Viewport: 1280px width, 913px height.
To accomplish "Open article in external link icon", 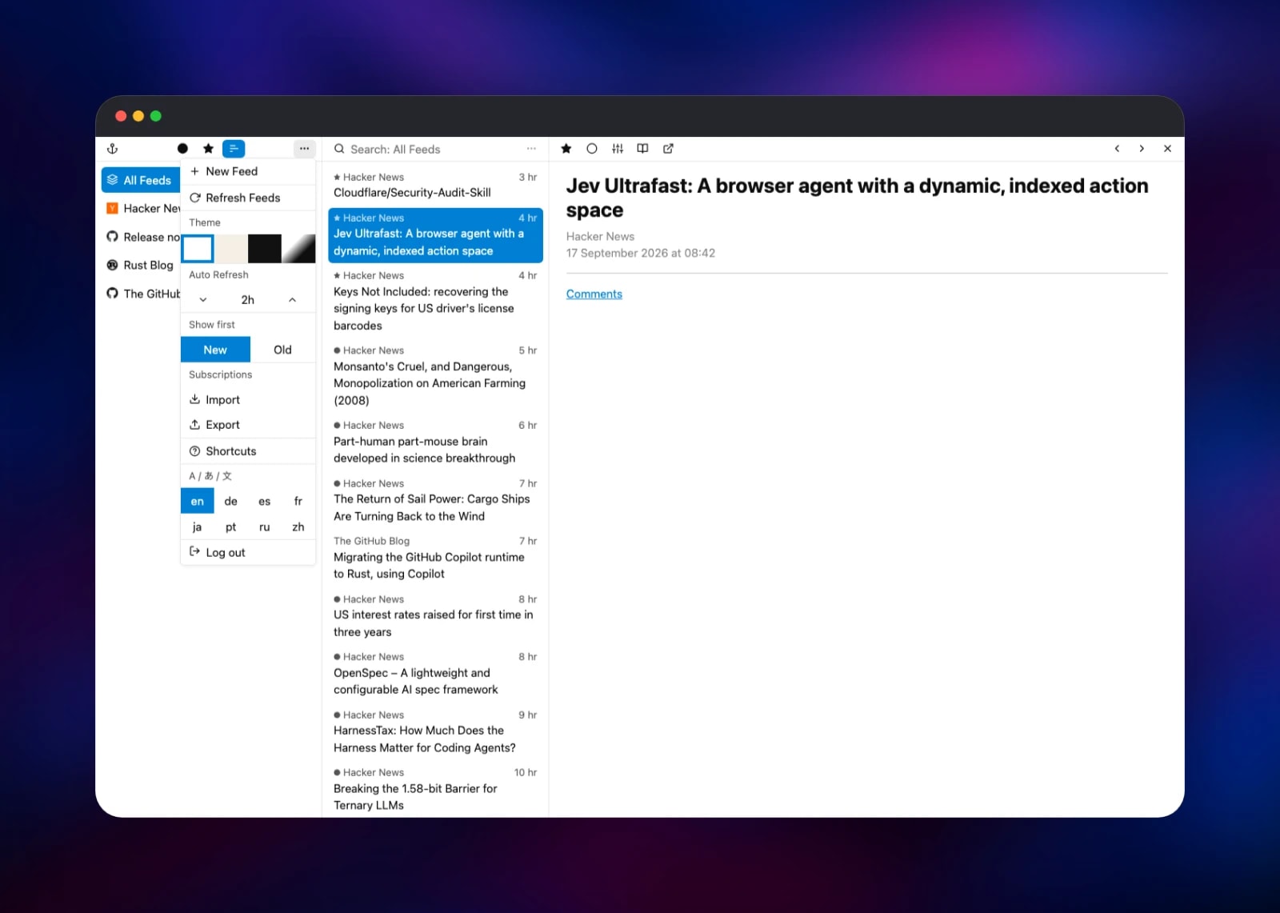I will pyautogui.click(x=668, y=149).
